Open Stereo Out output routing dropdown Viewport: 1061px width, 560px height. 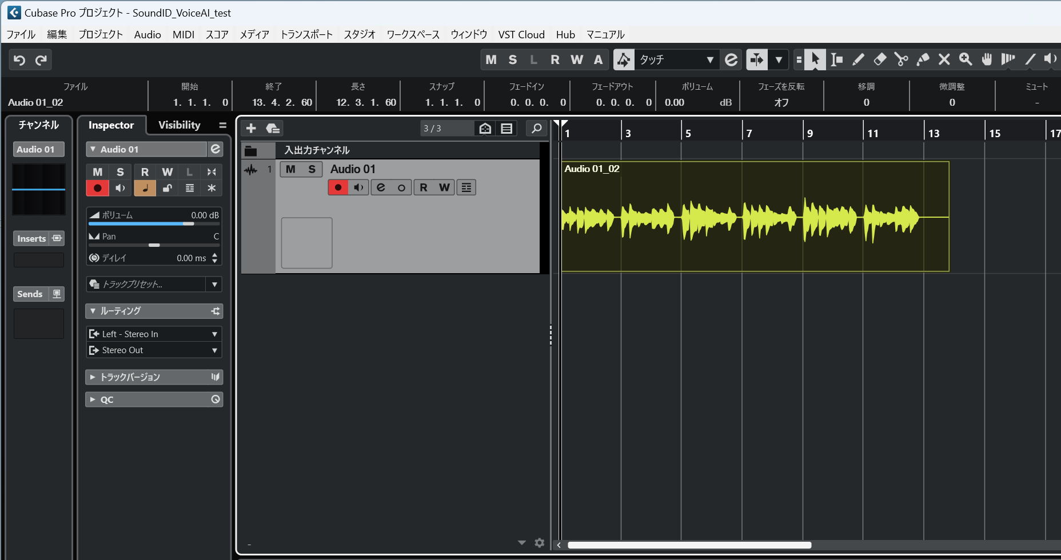(x=154, y=350)
